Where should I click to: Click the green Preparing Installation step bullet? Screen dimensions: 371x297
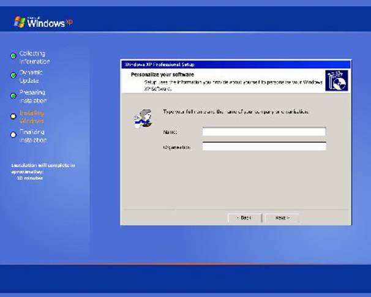click(13, 96)
